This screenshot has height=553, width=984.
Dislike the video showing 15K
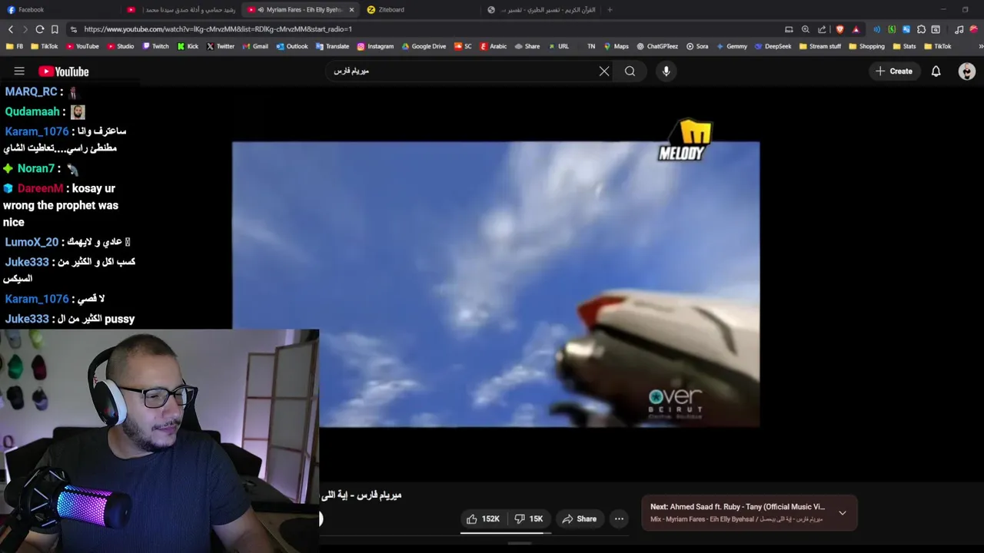[529, 519]
